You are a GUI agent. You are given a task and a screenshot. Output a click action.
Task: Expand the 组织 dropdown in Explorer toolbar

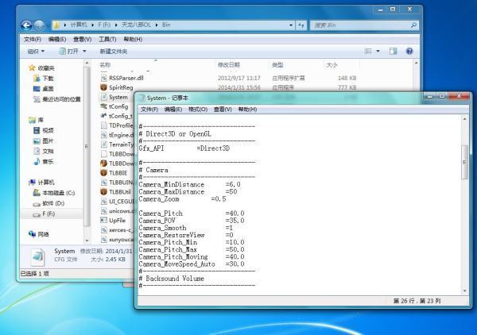pos(36,52)
